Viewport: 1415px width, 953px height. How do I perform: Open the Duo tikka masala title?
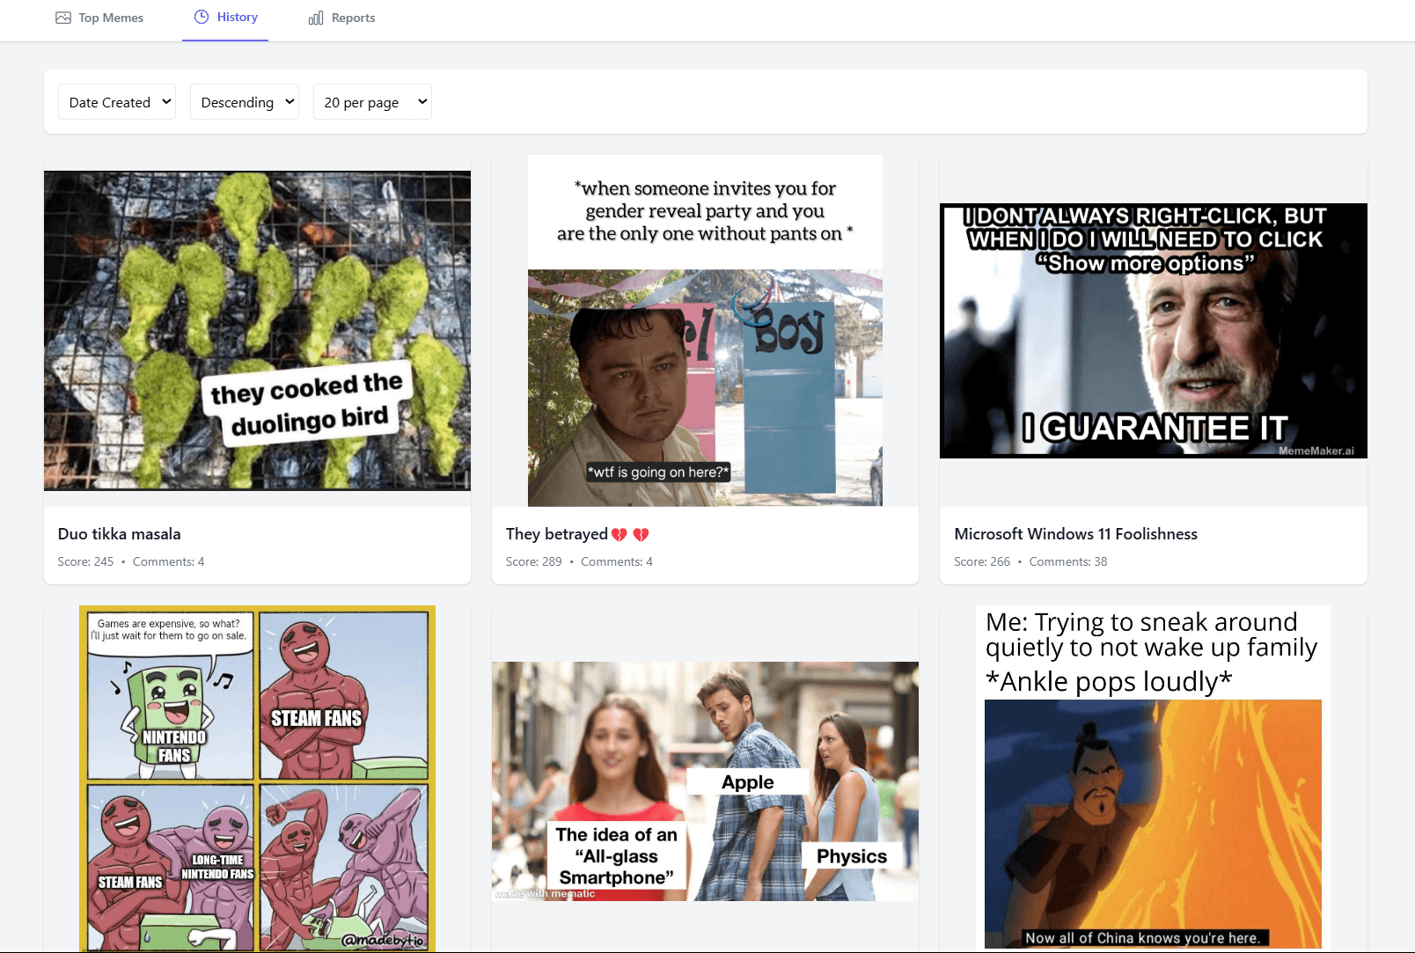[119, 534]
